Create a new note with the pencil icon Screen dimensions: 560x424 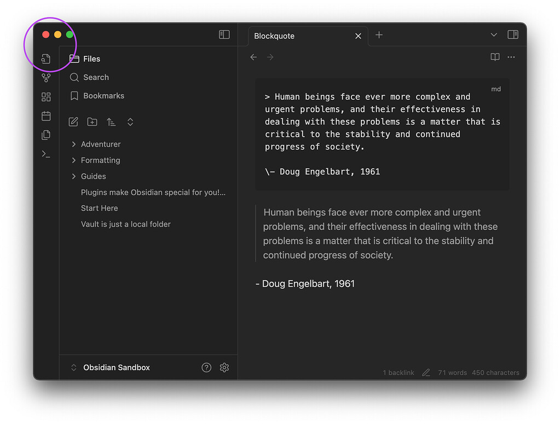73,121
